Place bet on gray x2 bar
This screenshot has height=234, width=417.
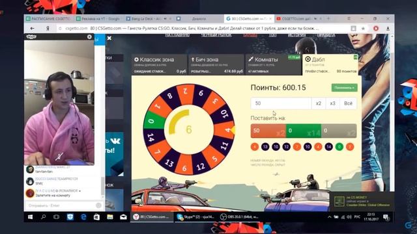pyautogui.click(x=339, y=131)
